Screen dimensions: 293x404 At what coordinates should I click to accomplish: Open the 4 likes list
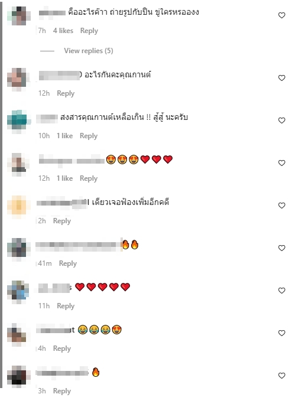63,31
